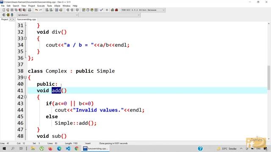This screenshot has height=152, width=271.
Task: Collapse the class fold at line 39
Action: pyautogui.click(x=25, y=77)
